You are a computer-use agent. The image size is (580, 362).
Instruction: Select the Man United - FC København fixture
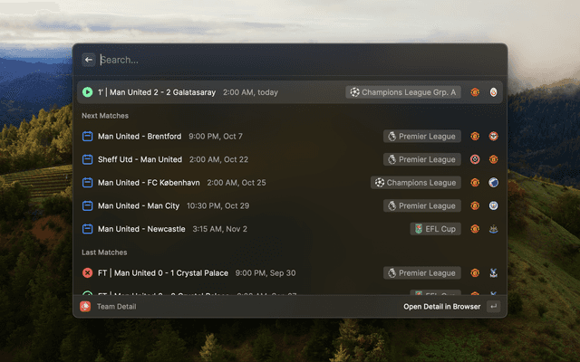(290, 183)
